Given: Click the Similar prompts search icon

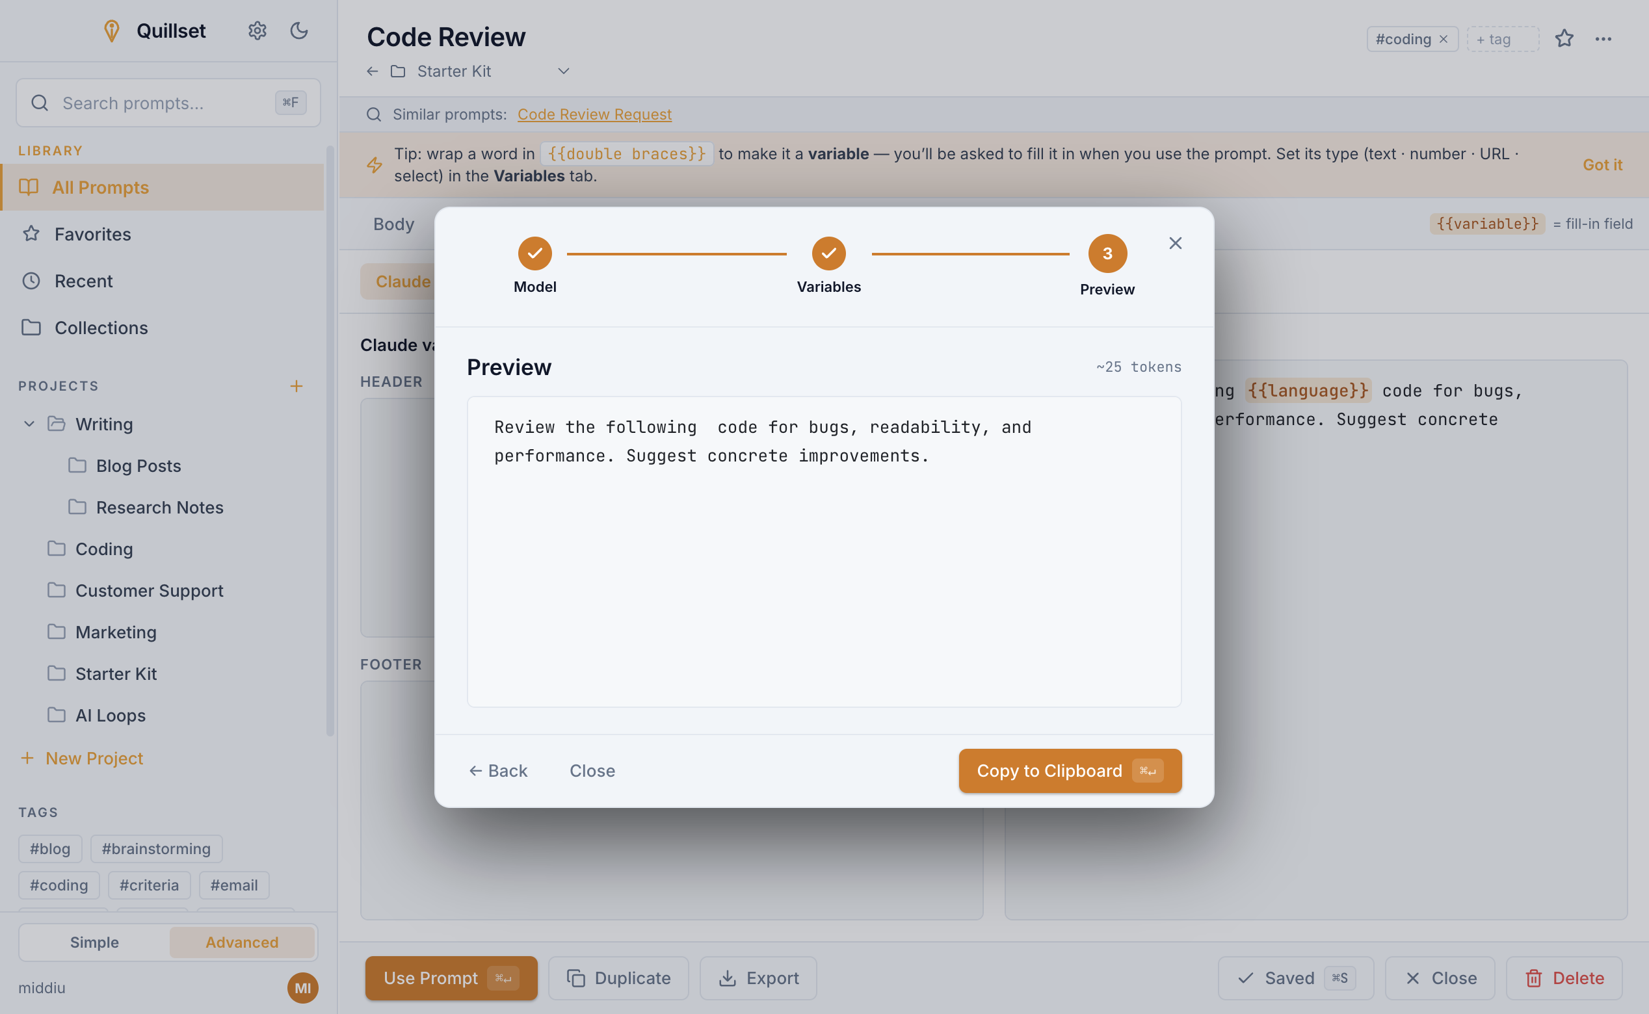Looking at the screenshot, I should pyautogui.click(x=374, y=114).
